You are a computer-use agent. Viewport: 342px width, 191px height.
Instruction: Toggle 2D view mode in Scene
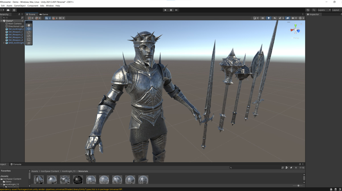[x=262, y=18]
